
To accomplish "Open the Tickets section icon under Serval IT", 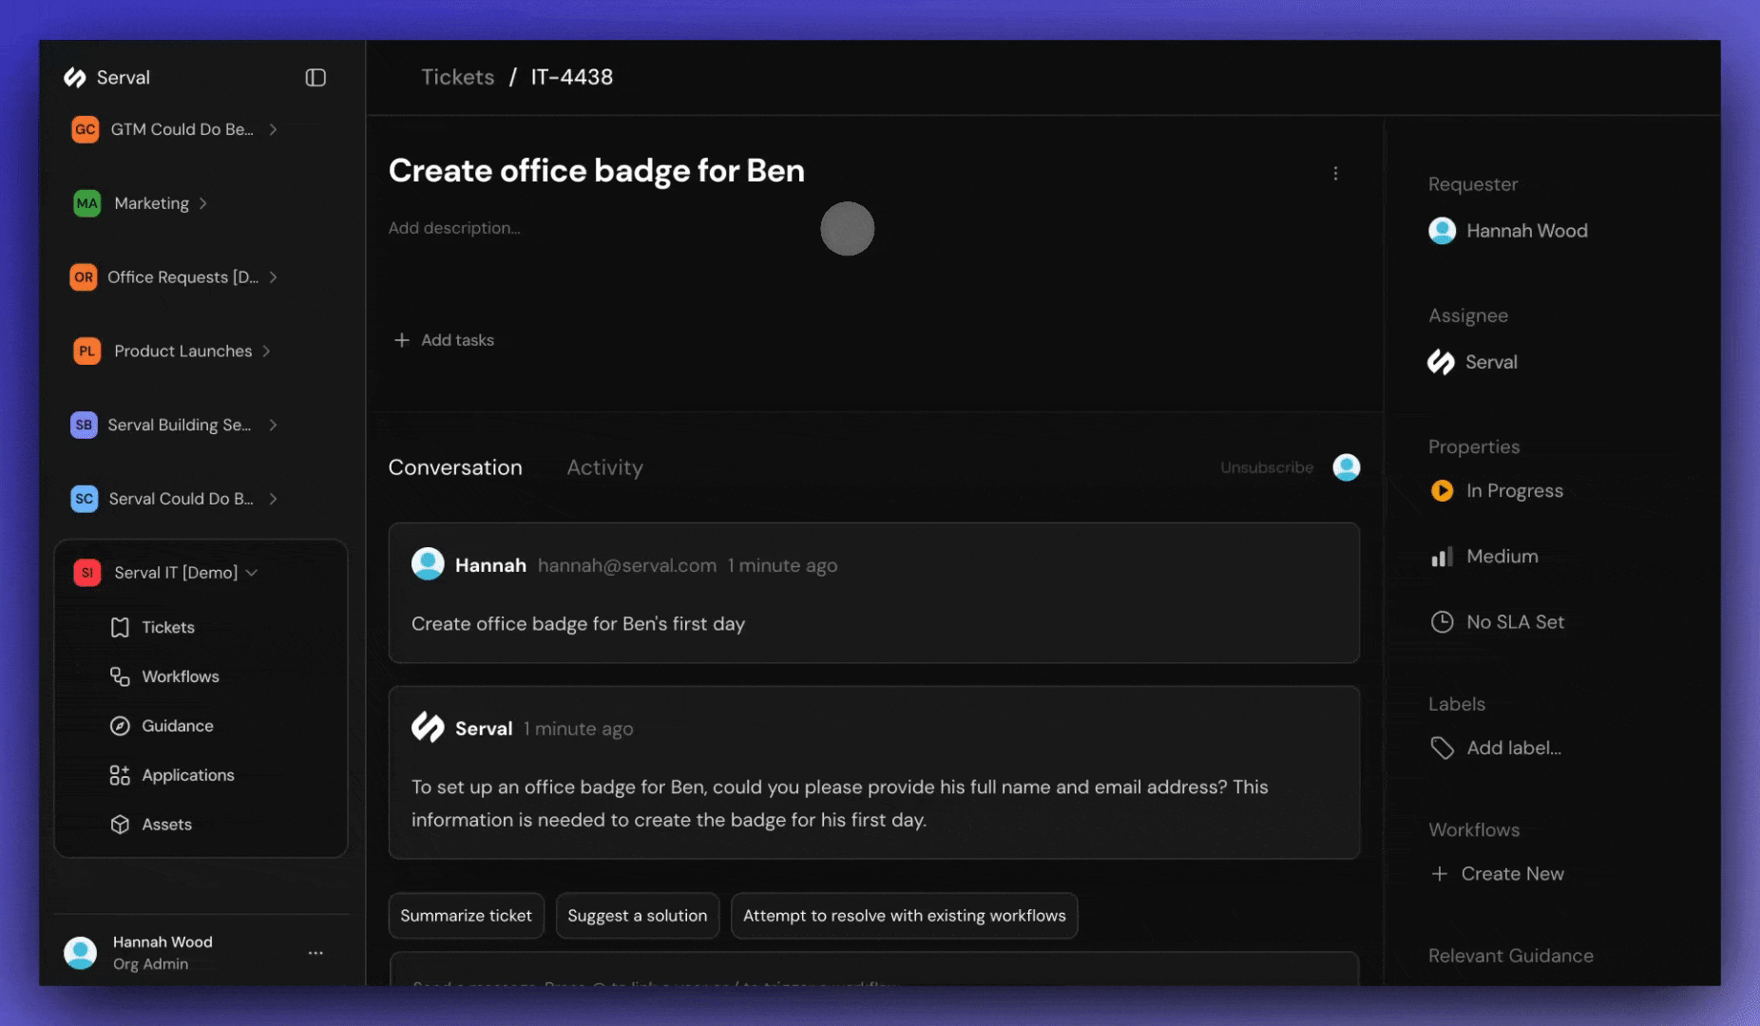I will tap(120, 627).
